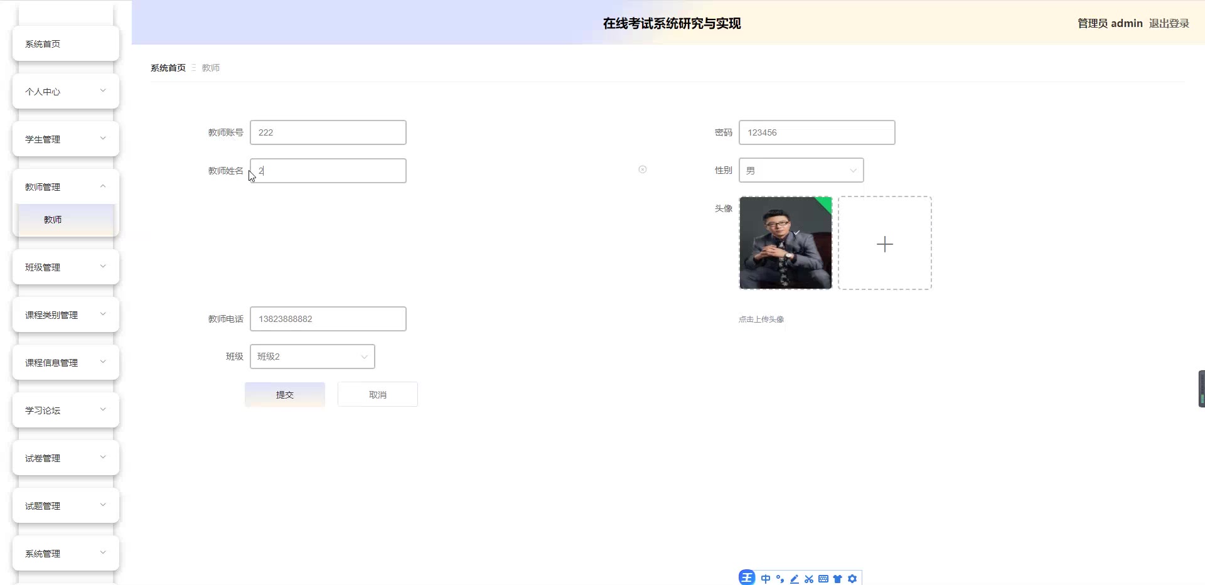1205x585 pixels.
Task: Focus the 密码 input field
Action: 817,132
